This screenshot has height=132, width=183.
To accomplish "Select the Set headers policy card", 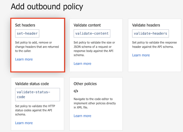I will pyautogui.click(x=38, y=45).
